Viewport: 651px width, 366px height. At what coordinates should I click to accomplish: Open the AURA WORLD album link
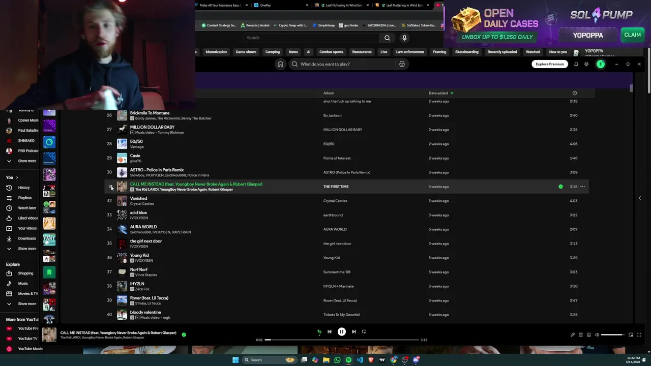(335, 229)
